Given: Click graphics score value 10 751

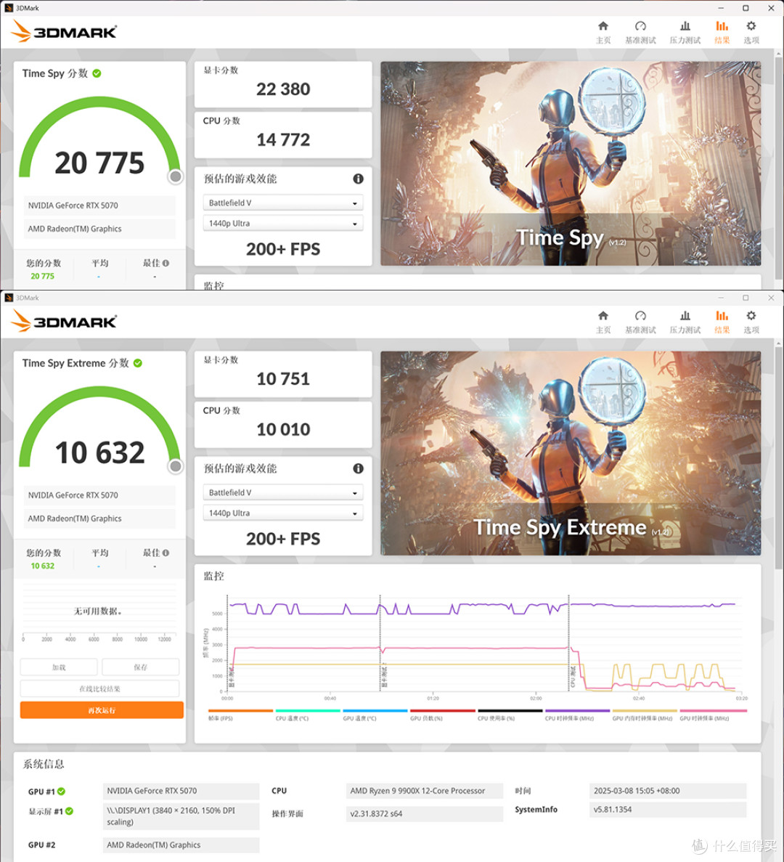Looking at the screenshot, I should (283, 379).
